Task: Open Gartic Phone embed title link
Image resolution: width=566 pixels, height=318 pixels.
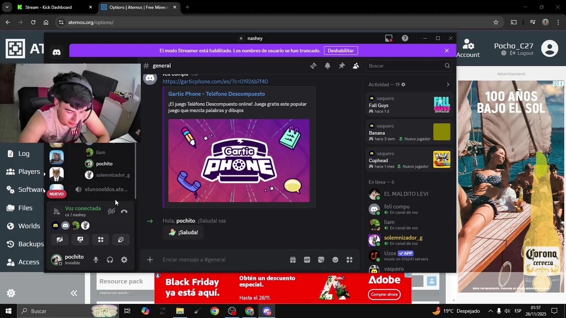Action: pyautogui.click(x=217, y=94)
